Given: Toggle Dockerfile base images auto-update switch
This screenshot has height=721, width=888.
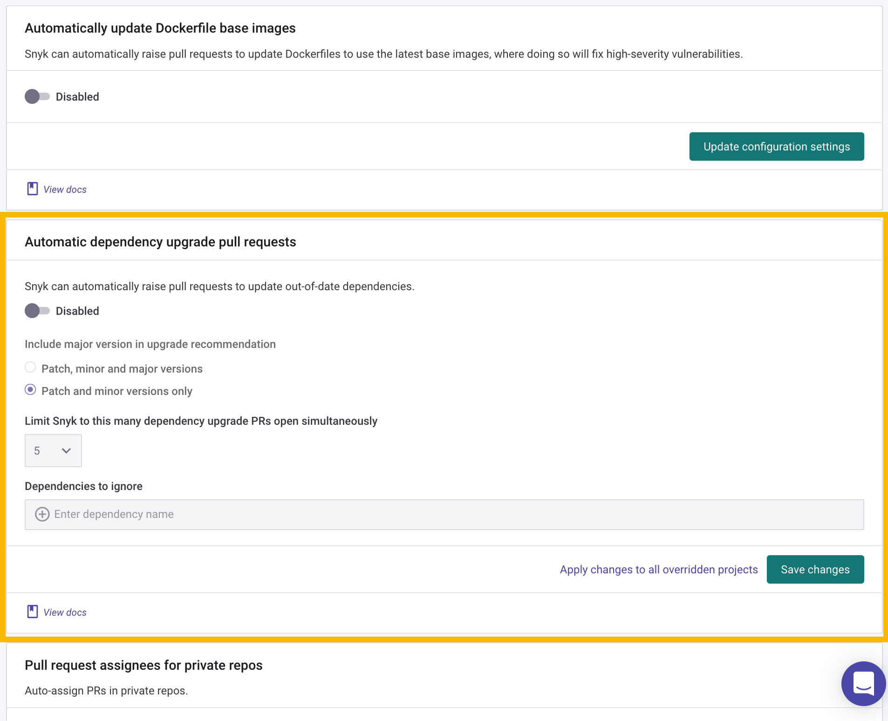Looking at the screenshot, I should click(37, 97).
